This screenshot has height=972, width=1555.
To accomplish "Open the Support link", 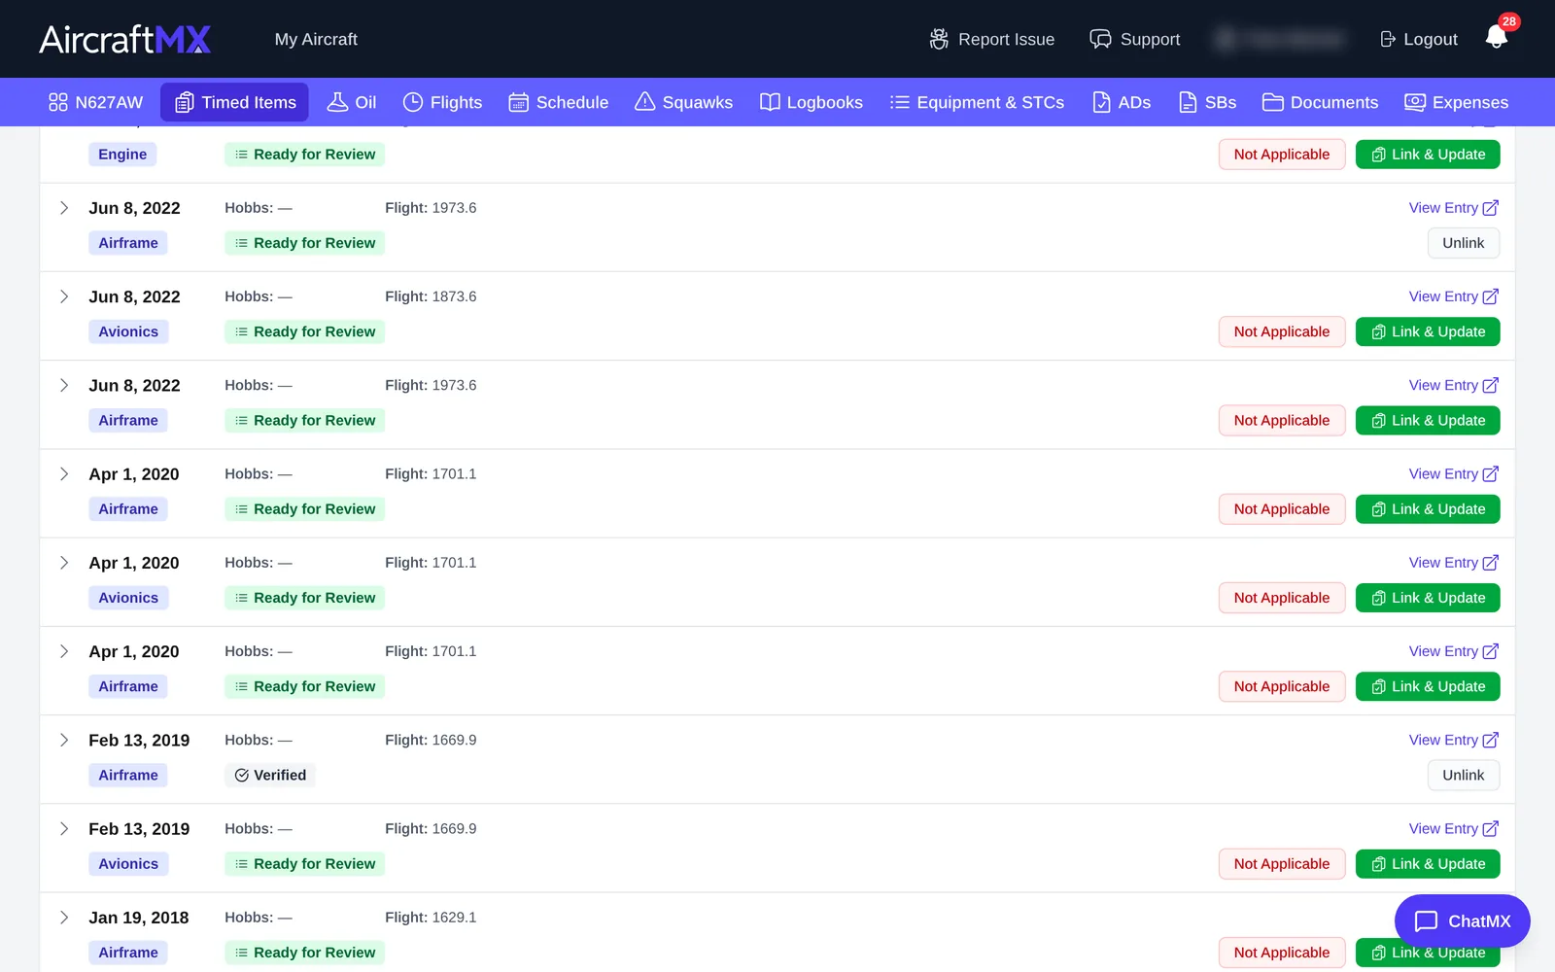I will point(1135,39).
